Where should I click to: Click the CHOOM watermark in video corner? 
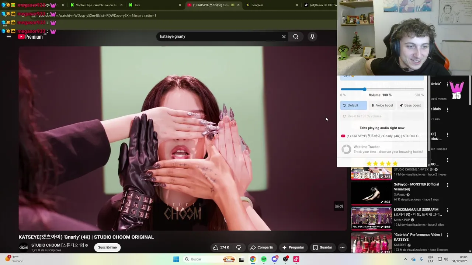(x=339, y=206)
